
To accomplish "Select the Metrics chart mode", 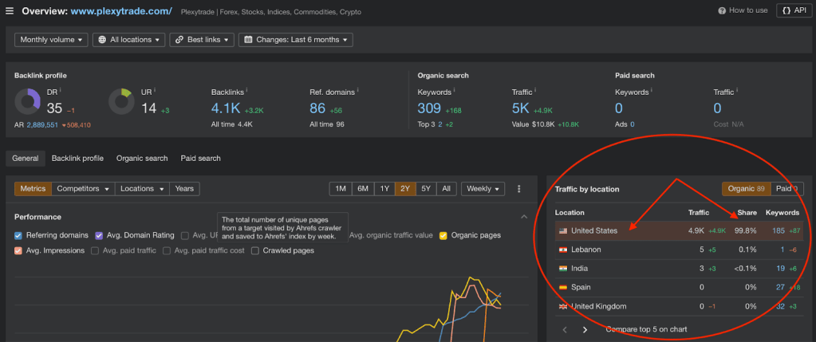I will [33, 189].
